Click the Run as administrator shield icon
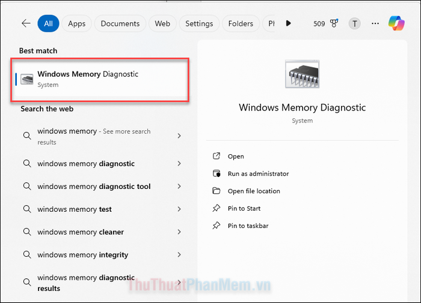 pyautogui.click(x=217, y=173)
